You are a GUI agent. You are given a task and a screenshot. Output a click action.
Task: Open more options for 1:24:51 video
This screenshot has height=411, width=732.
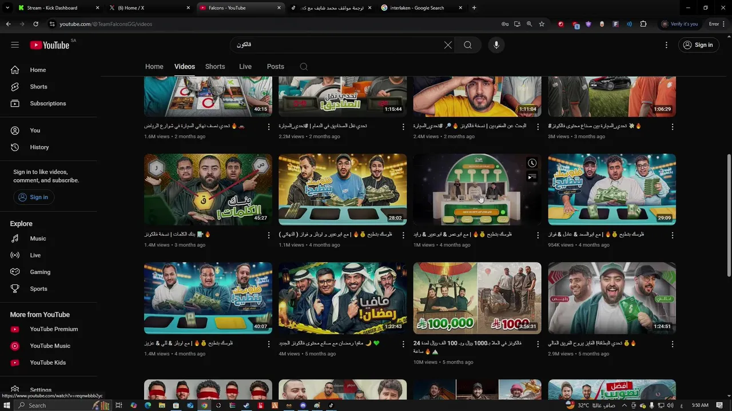[x=673, y=344]
